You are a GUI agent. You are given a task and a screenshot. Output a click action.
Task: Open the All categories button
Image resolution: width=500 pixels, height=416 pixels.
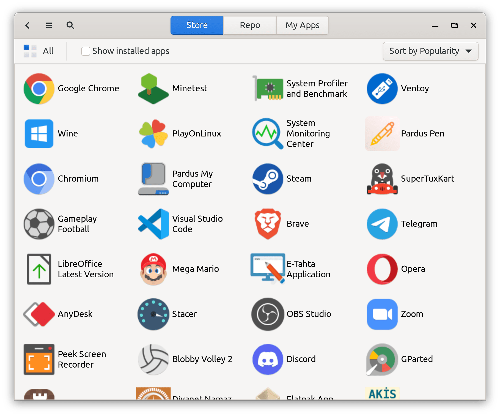pos(39,51)
